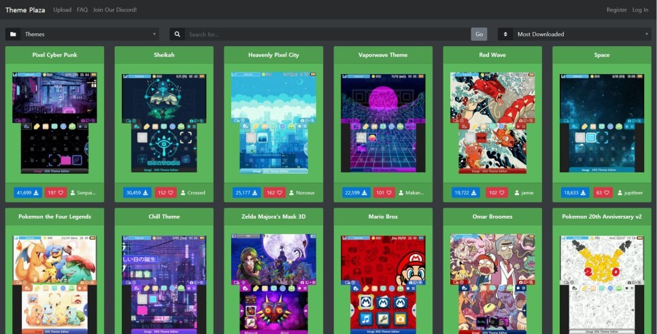
Task: Open the Most Downloaded sort dropdown
Action: point(582,34)
